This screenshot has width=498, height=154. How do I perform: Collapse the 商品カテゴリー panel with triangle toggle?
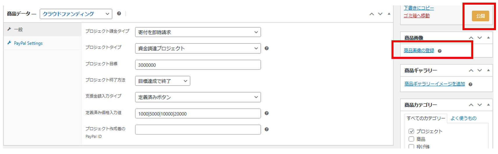pos(488,105)
